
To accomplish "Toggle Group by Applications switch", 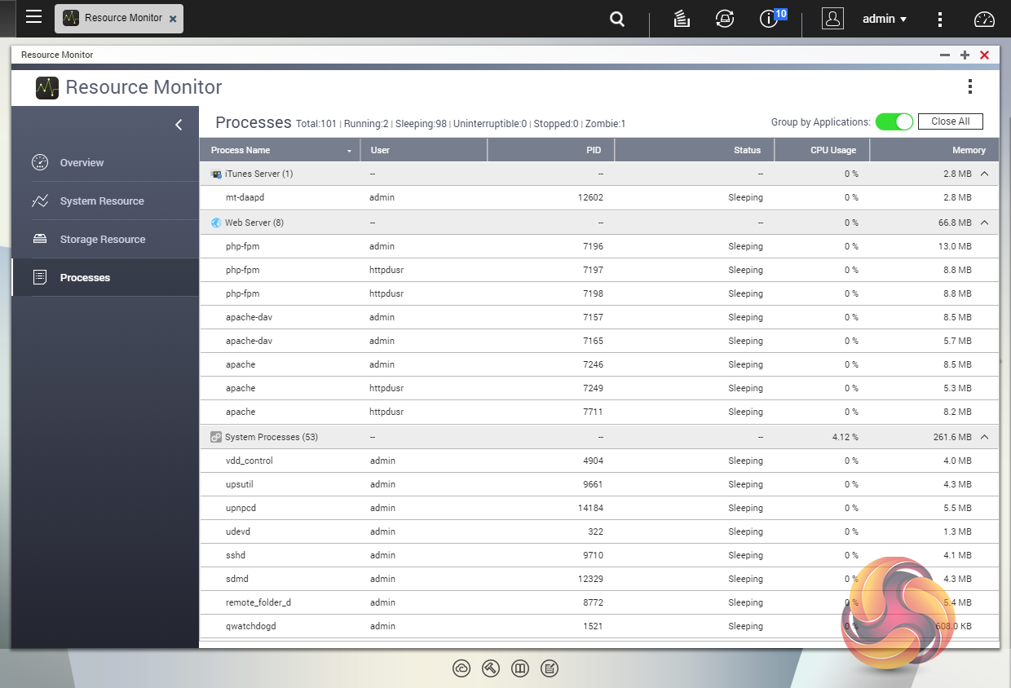I will point(894,121).
